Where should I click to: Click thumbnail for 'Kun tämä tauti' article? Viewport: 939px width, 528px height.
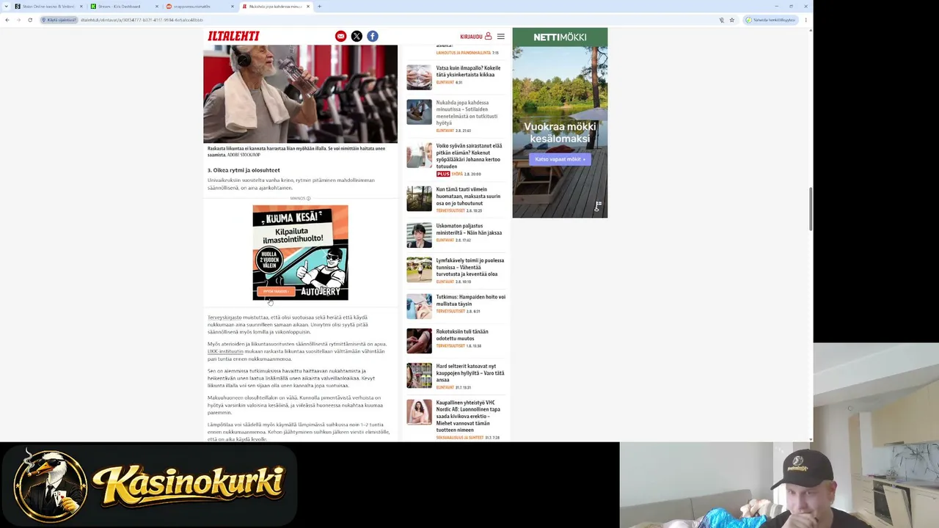click(x=419, y=199)
